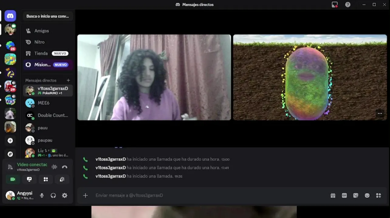Open attachment menu plus button

[85, 196]
